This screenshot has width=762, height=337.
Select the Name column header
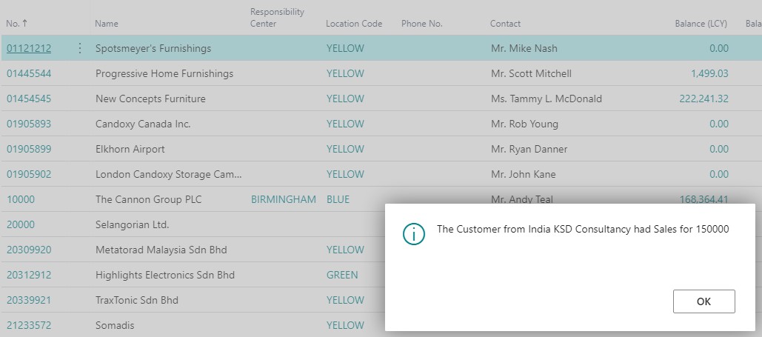[x=107, y=24]
